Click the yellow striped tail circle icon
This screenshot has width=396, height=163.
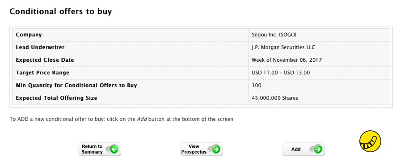[370, 141]
